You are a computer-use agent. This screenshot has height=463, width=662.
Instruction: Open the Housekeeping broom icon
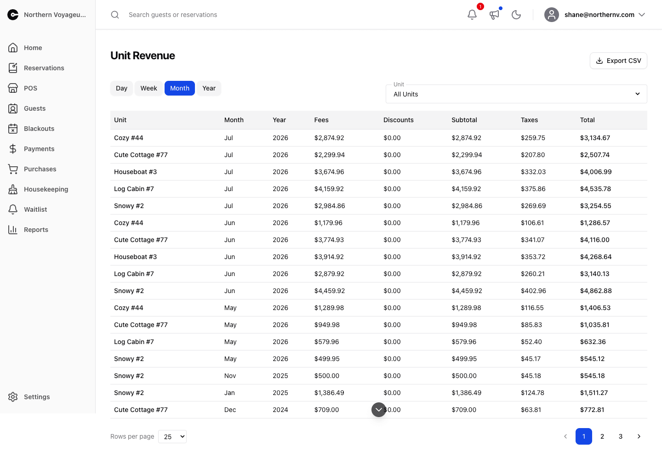pos(13,189)
